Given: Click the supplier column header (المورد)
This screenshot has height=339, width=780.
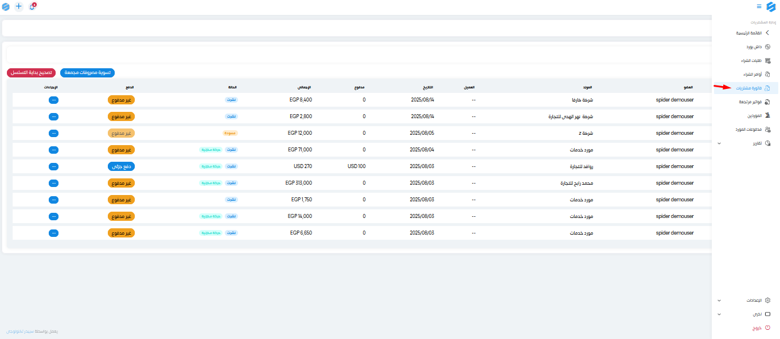Looking at the screenshot, I should coord(587,87).
